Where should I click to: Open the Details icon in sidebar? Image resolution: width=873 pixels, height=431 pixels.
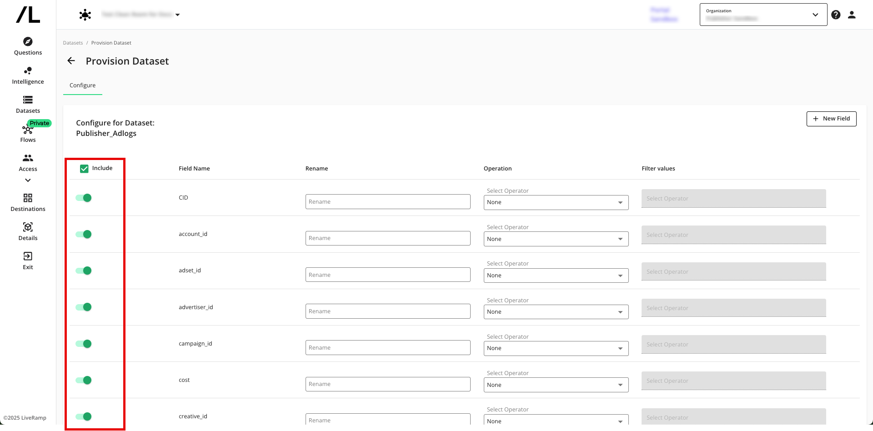(x=28, y=227)
